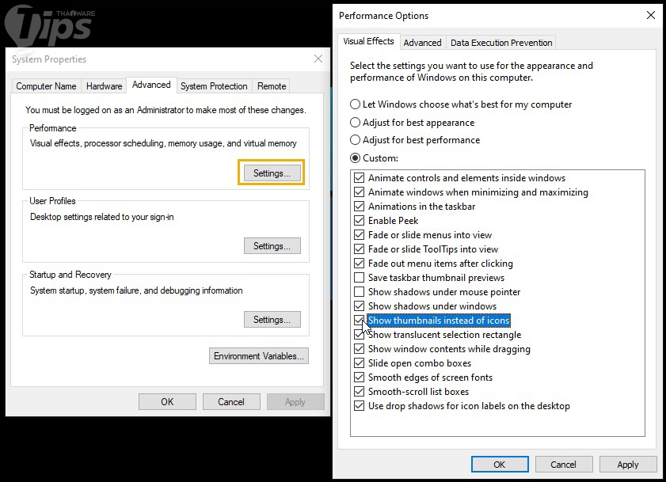Uncheck Slide open combo boxes
Image resolution: width=666 pixels, height=482 pixels.
(x=359, y=363)
